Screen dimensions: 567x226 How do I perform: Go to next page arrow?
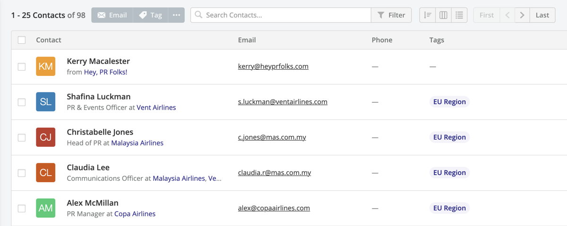point(522,15)
